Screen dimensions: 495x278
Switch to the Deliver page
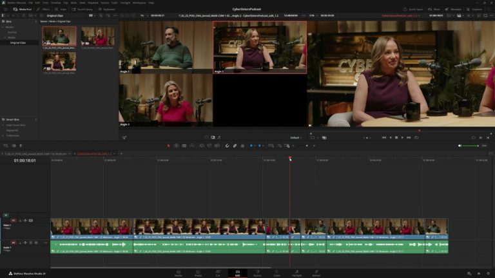click(x=316, y=273)
